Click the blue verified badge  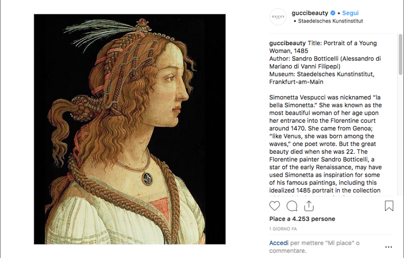333,13
